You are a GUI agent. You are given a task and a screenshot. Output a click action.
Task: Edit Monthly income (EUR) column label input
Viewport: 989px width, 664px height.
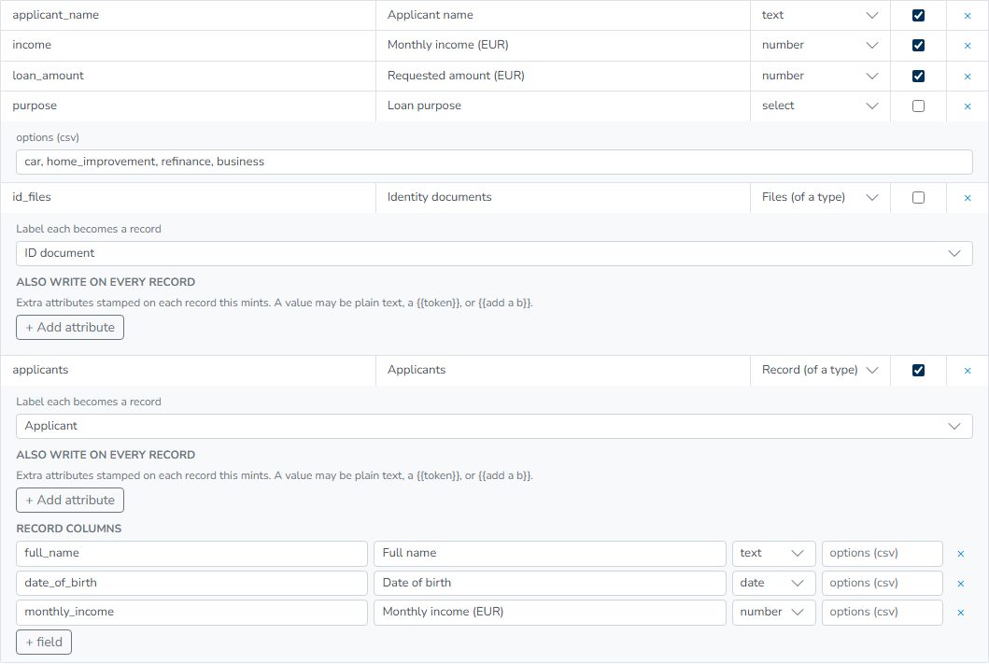550,613
